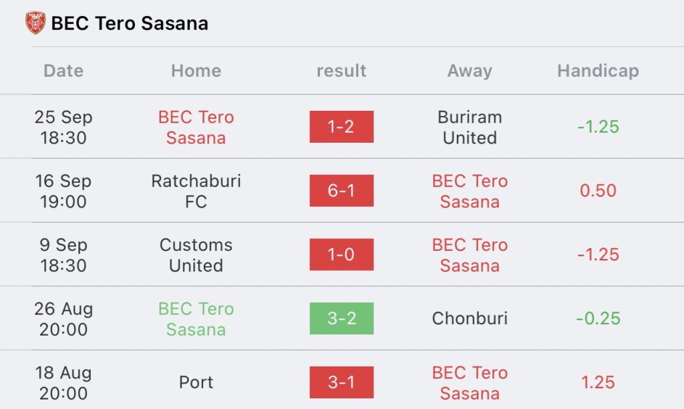This screenshot has height=409, width=684.
Task: Select Port home team name
Action: (x=196, y=382)
